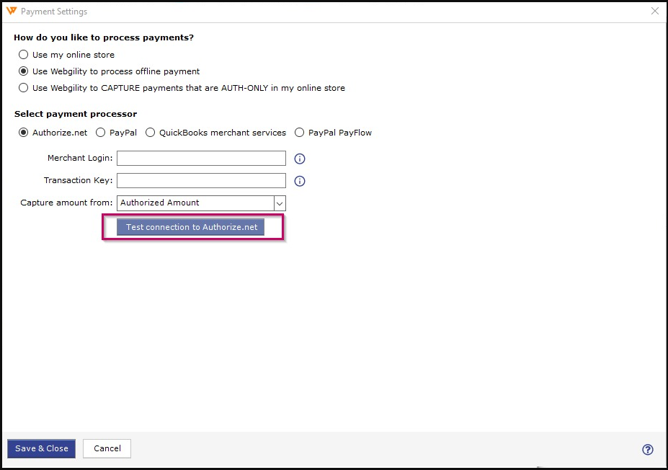Click the Payment Settings title text

click(54, 12)
